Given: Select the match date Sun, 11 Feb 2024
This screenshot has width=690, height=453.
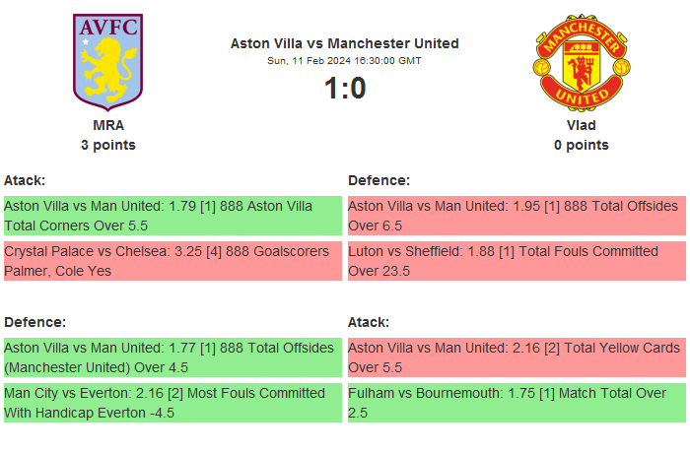Looking at the screenshot, I should (344, 61).
